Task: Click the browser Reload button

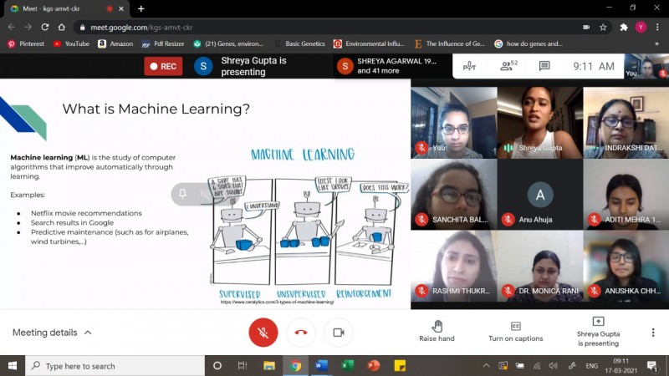Action: tap(45, 28)
